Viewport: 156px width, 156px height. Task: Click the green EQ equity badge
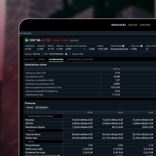(27, 40)
